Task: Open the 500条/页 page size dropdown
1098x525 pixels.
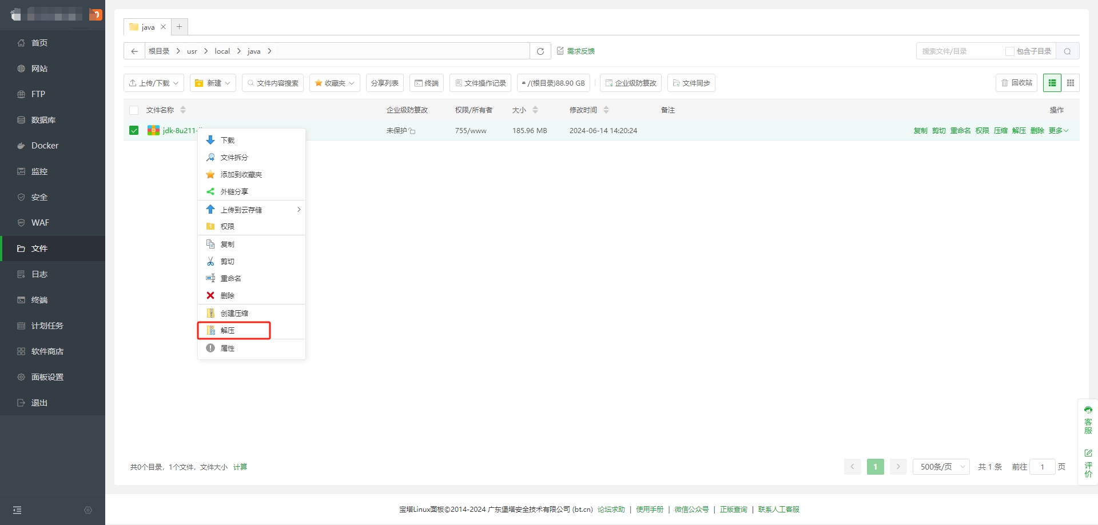Action: pyautogui.click(x=941, y=467)
